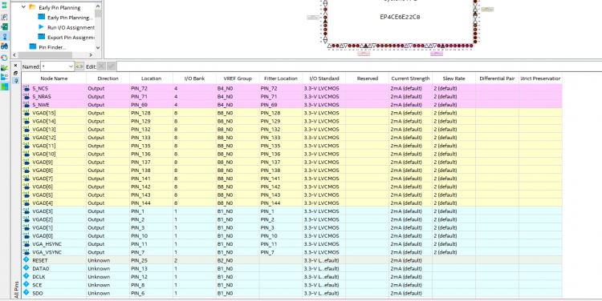Viewport: 602px width, 301px height.
Task: Click the Tasks panel horizontal scroll-left arrow
Action: 14,55
